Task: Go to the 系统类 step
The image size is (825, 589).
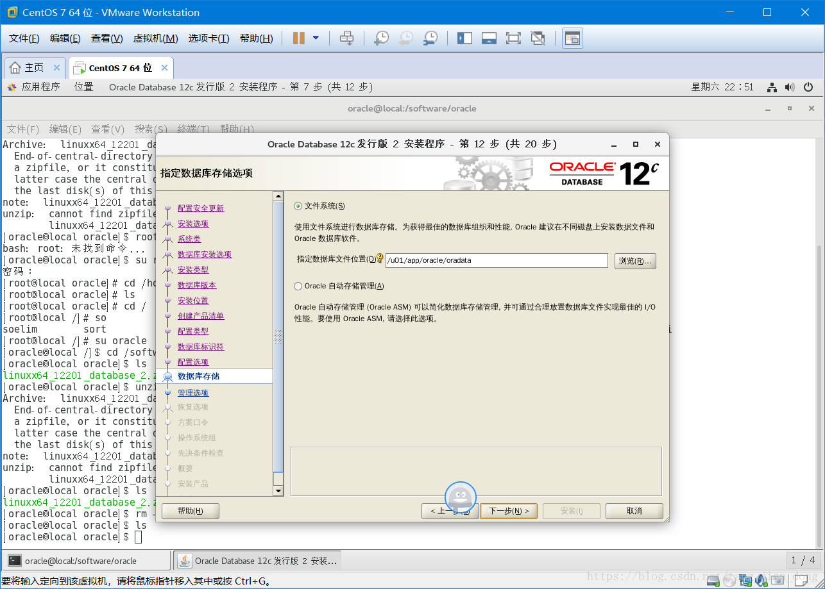Action: [189, 239]
